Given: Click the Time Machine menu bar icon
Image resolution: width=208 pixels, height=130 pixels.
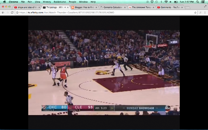Looking at the screenshot, I should (157, 2).
